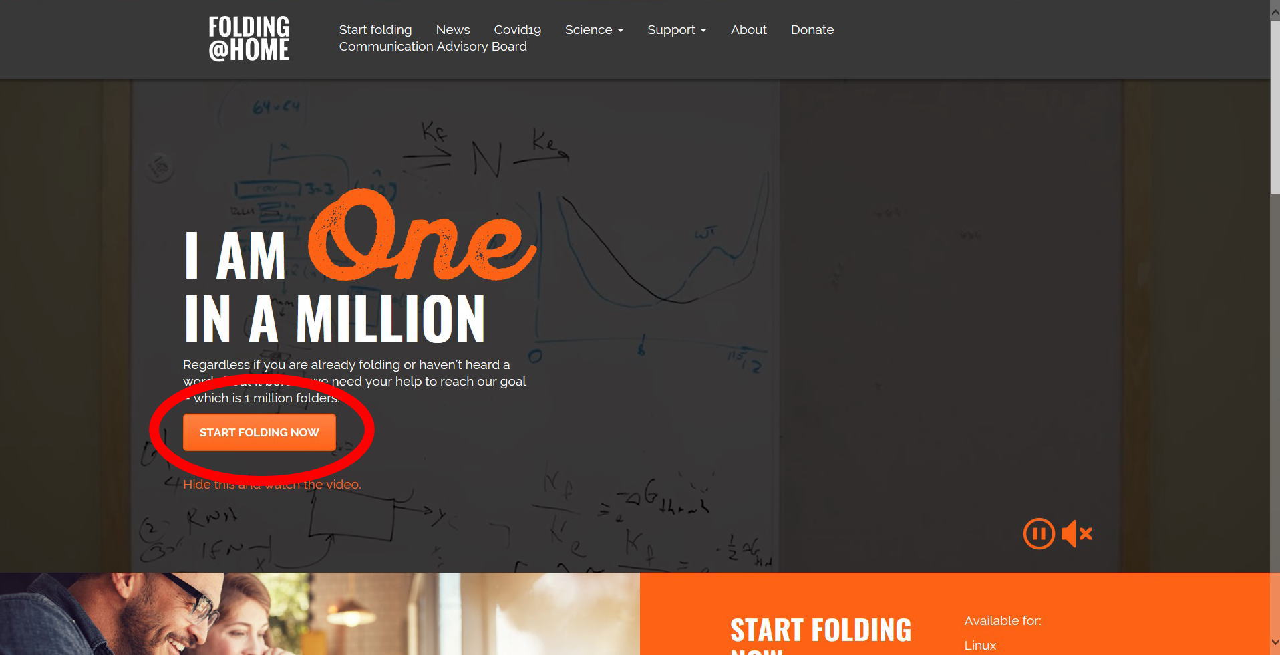The image size is (1280, 655).
Task: Select the Linux download link
Action: click(x=980, y=645)
